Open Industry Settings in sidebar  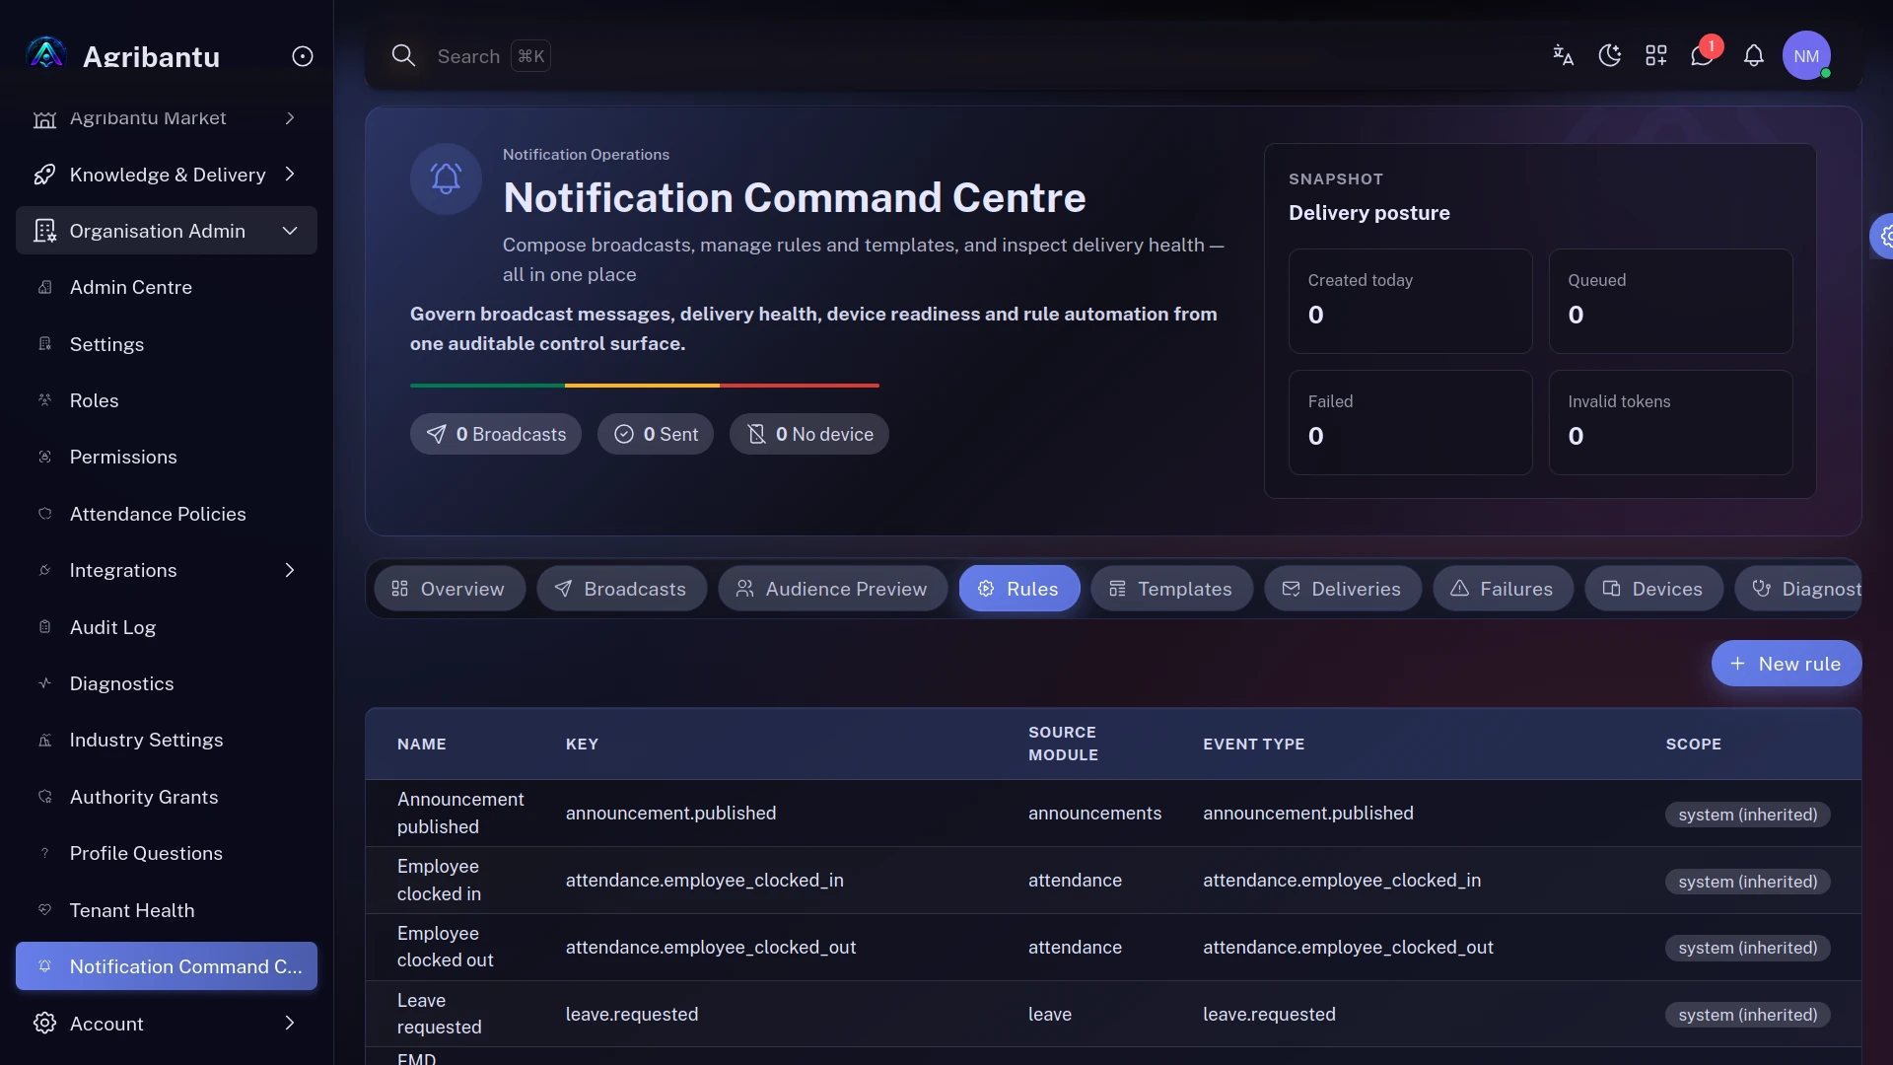(166, 740)
